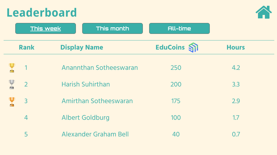Click on Alexander Graham Bell's name
This screenshot has width=277, height=155.
pos(95,134)
